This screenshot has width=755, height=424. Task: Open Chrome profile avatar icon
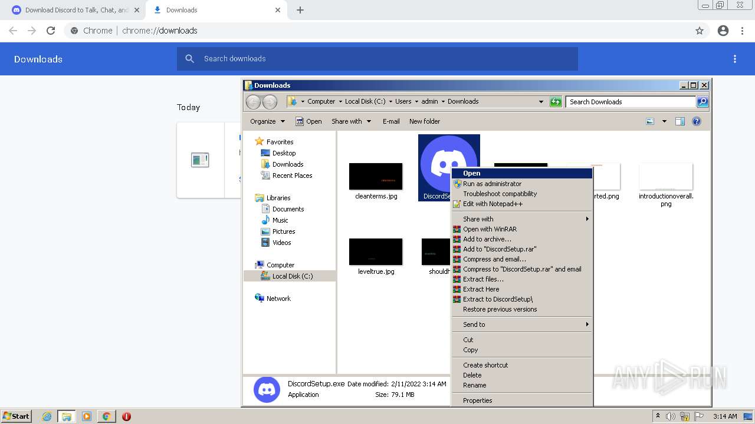coord(723,31)
